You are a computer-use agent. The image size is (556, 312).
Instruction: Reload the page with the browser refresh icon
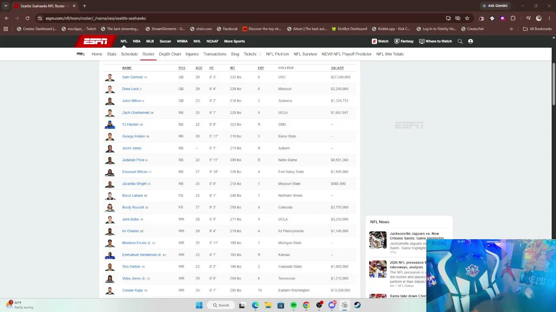click(27, 18)
